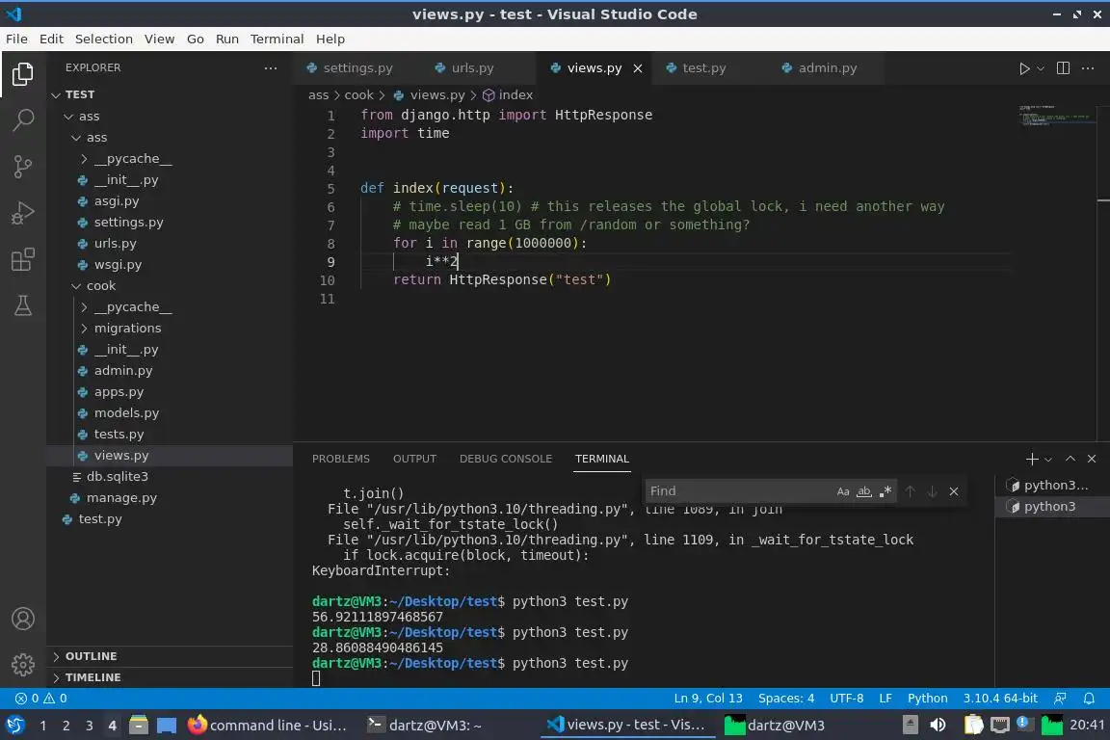Open models.py in cook folder
Screen dimensions: 1110x740
pyautogui.click(x=127, y=412)
